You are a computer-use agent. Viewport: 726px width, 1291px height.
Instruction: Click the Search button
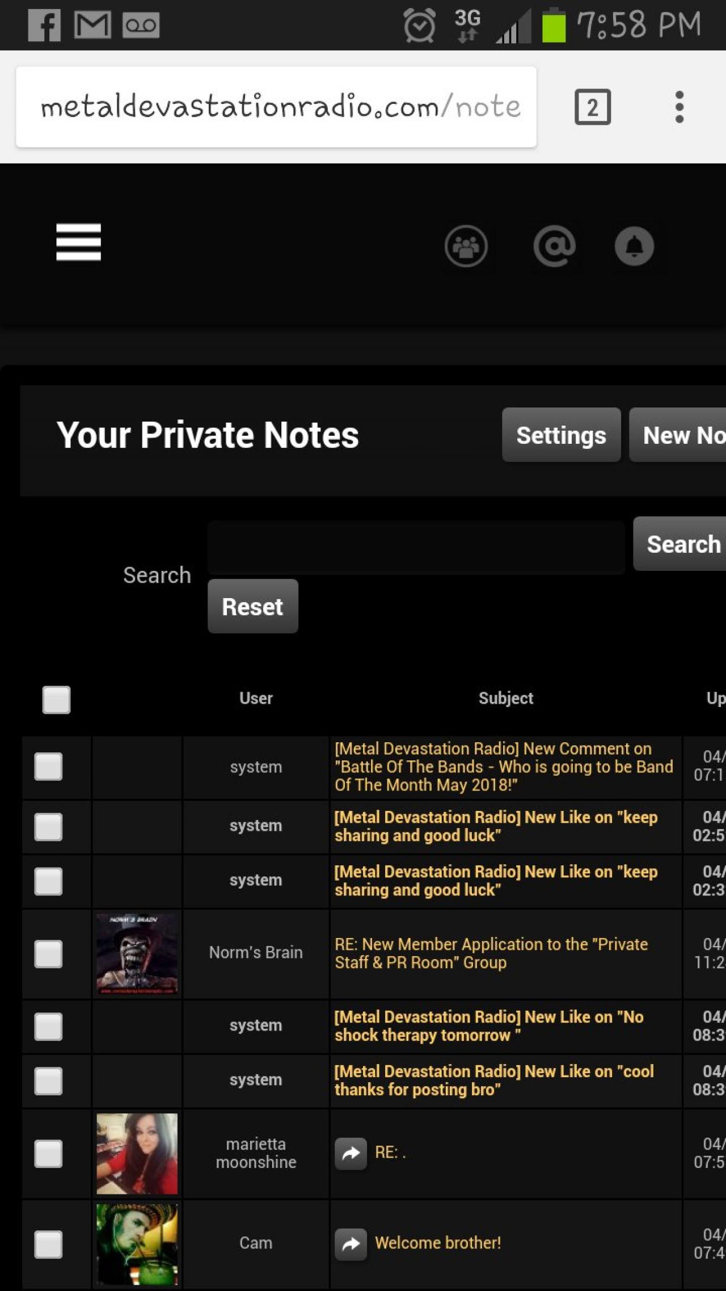[681, 544]
